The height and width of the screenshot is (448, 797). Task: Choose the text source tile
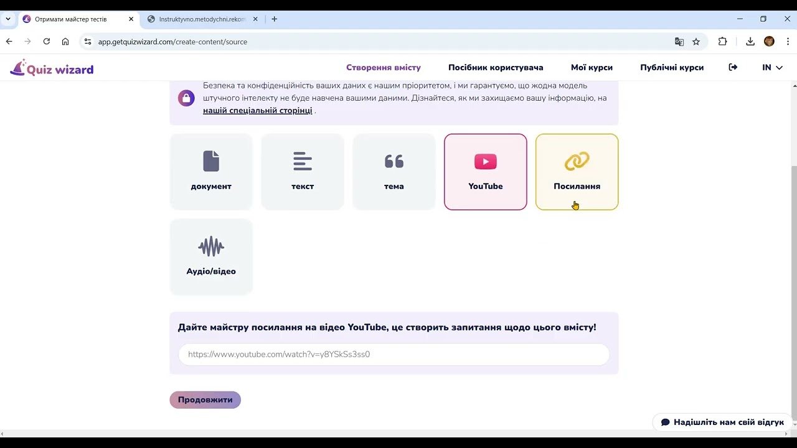(x=303, y=172)
